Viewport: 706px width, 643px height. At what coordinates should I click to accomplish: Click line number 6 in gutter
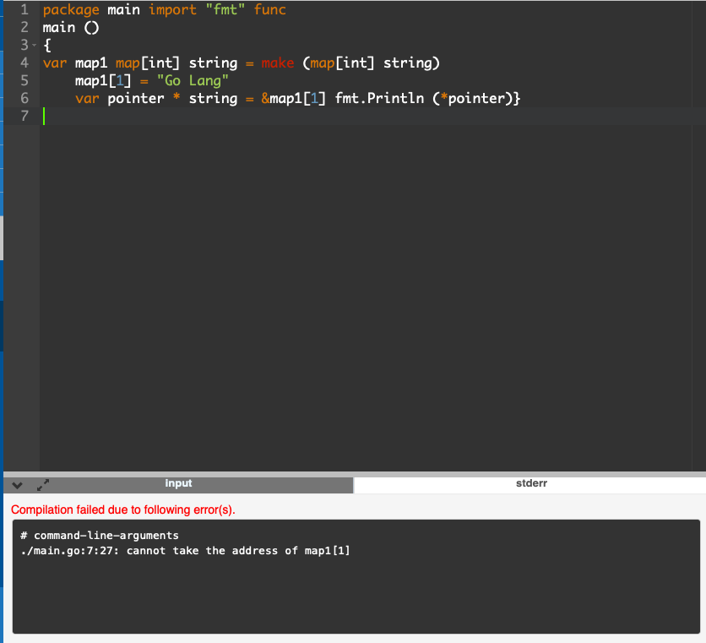(24, 98)
